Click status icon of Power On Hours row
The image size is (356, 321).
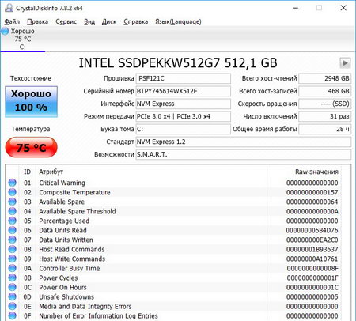click(x=13, y=287)
